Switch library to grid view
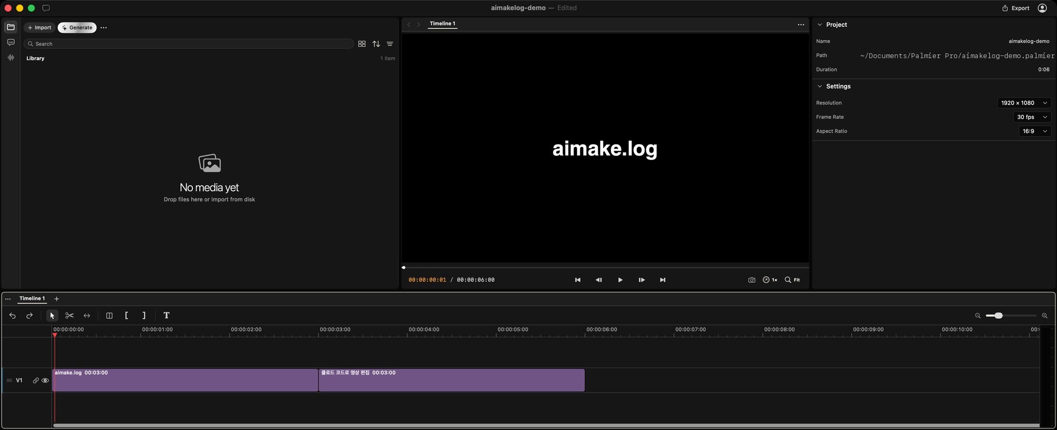 (x=362, y=44)
